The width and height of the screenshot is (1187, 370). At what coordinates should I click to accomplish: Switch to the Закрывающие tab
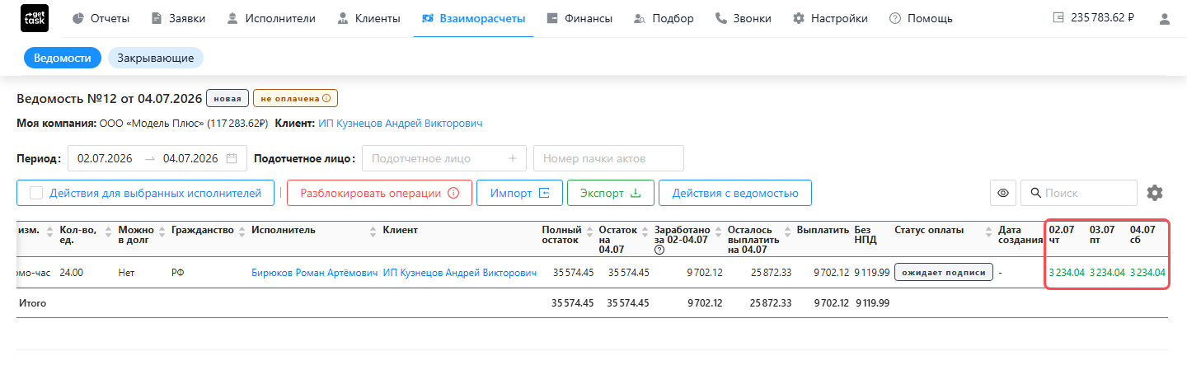tap(155, 58)
